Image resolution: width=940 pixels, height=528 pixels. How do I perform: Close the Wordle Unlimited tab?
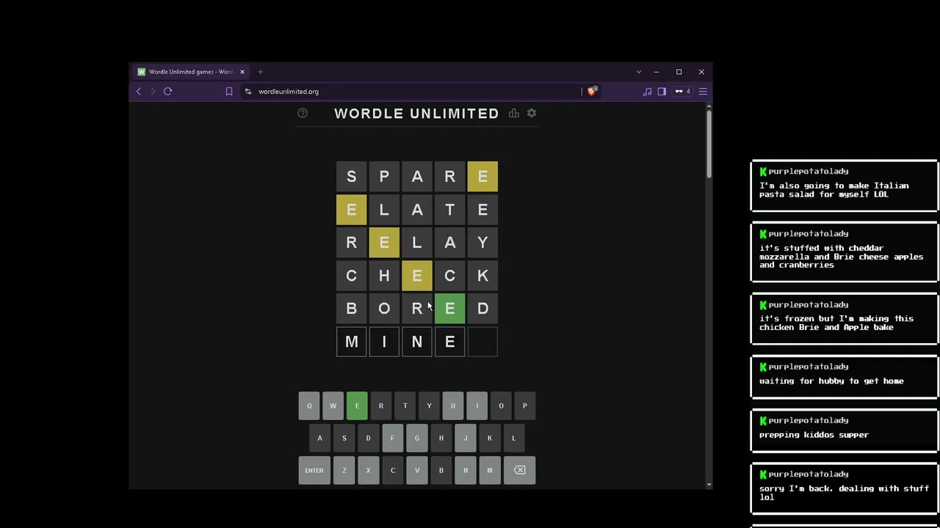(242, 72)
